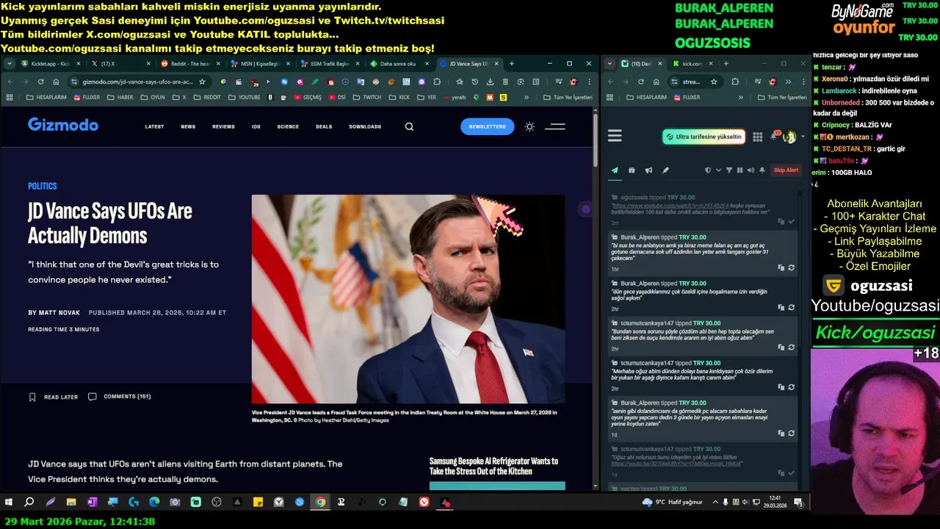Open the DEALS menu item
The image size is (940, 529).
click(x=324, y=126)
